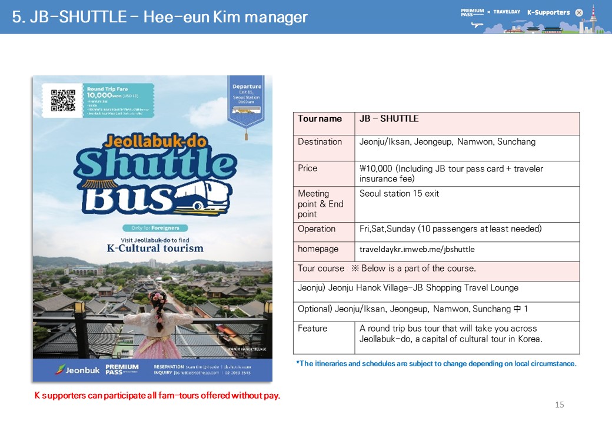Open the traveldaykr.imweb.me/jbshuttle homepage link
The height and width of the screenshot is (424, 612).
417,250
